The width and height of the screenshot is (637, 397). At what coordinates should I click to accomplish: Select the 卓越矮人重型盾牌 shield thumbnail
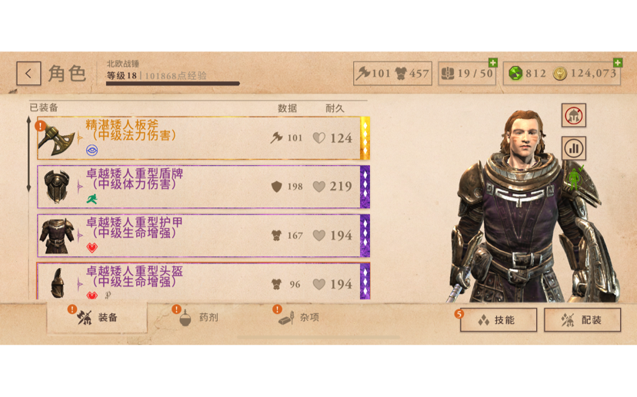(x=57, y=187)
